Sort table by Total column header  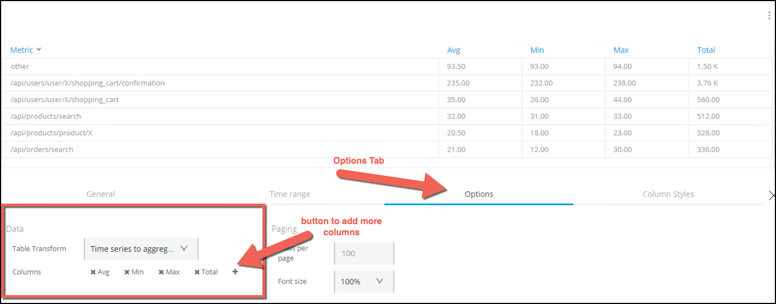(x=706, y=50)
